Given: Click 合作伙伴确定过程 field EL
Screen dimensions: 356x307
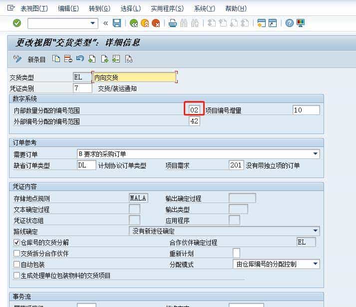Looking at the screenshot, I should tap(306, 242).
